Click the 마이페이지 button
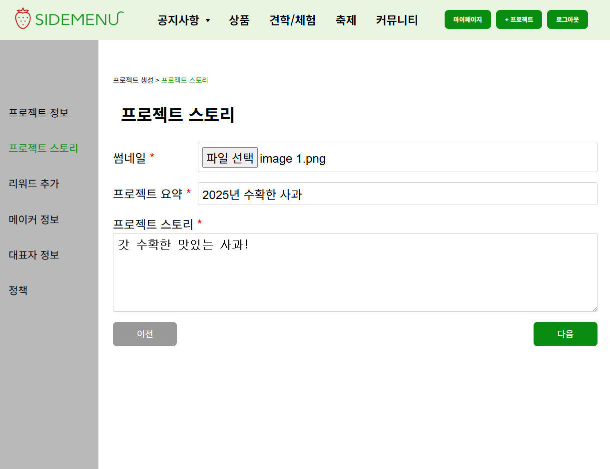610x469 pixels. point(468,19)
